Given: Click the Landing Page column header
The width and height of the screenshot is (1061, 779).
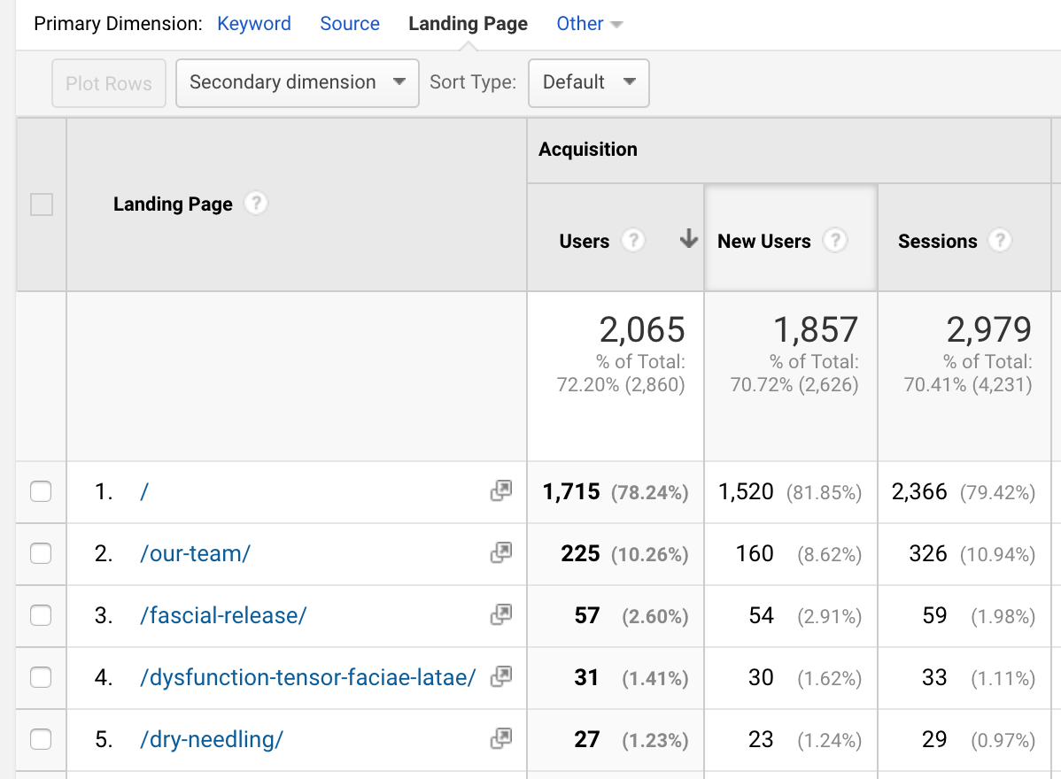Looking at the screenshot, I should [x=173, y=204].
